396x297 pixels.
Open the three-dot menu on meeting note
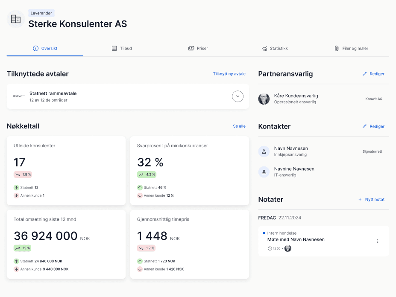point(378,241)
